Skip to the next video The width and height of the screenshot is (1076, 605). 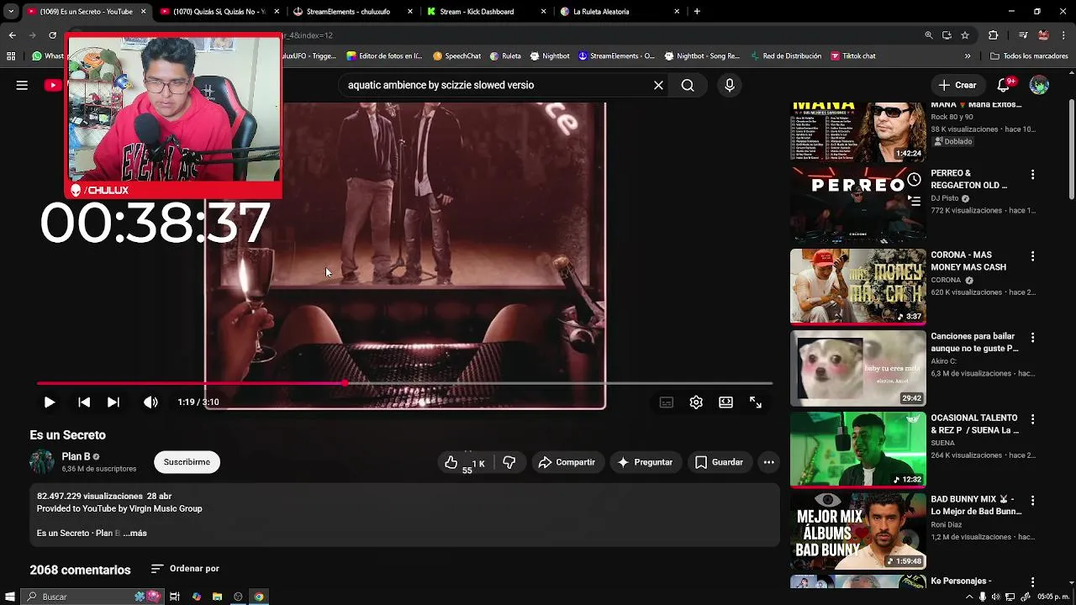point(113,402)
